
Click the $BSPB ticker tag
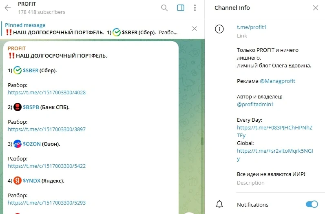(31, 107)
